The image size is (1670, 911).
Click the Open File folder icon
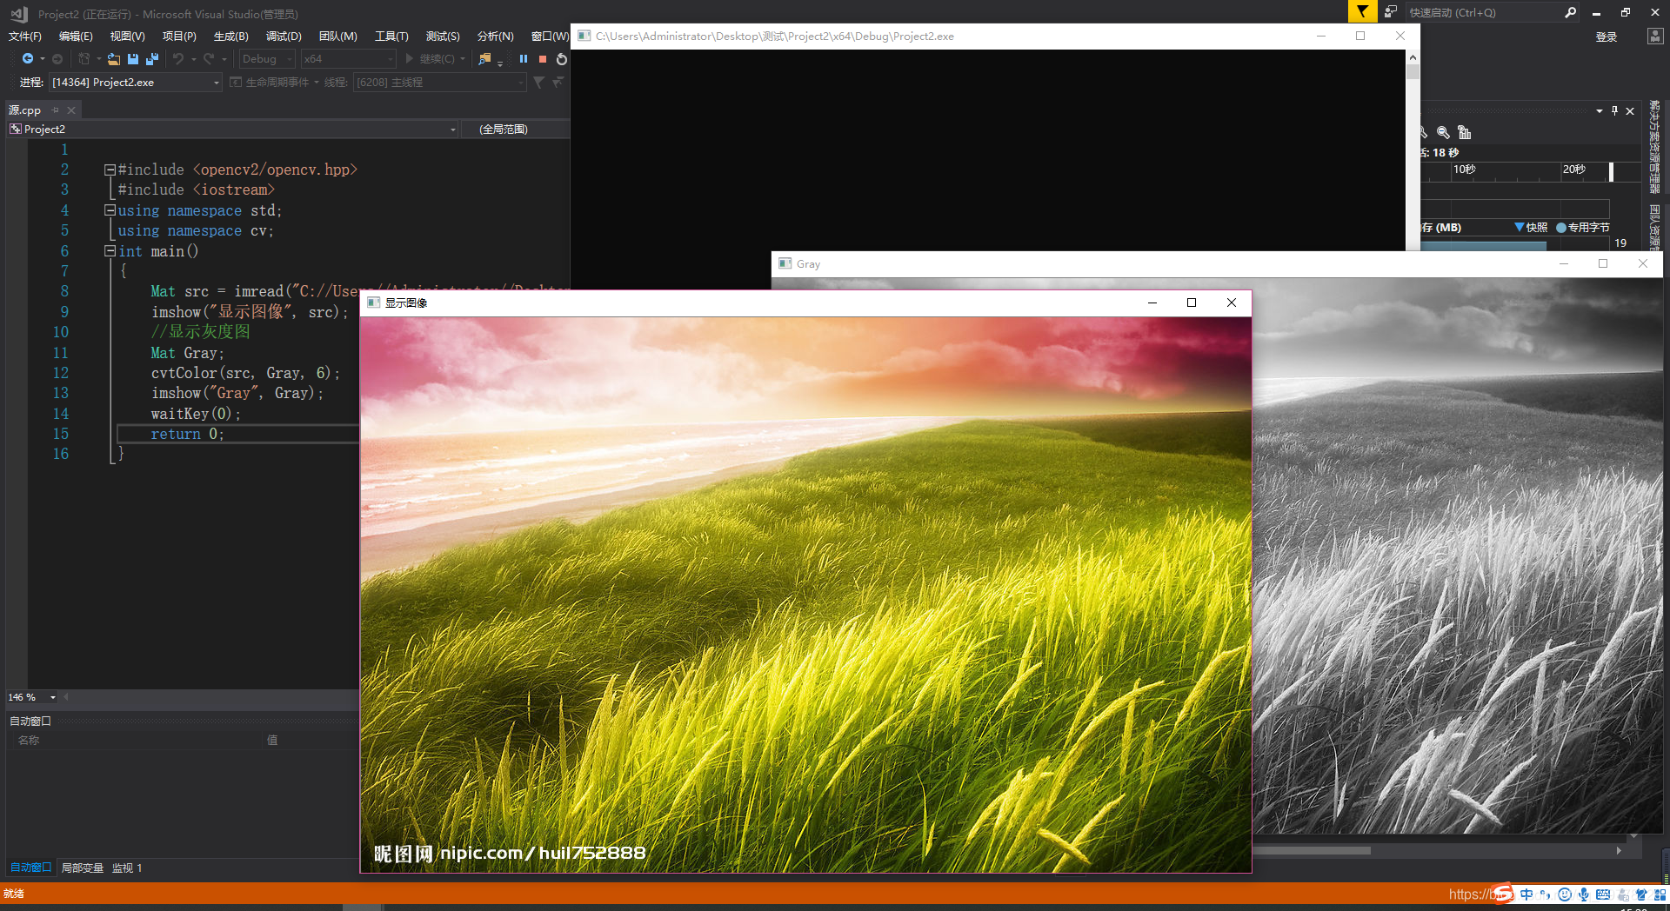click(114, 58)
